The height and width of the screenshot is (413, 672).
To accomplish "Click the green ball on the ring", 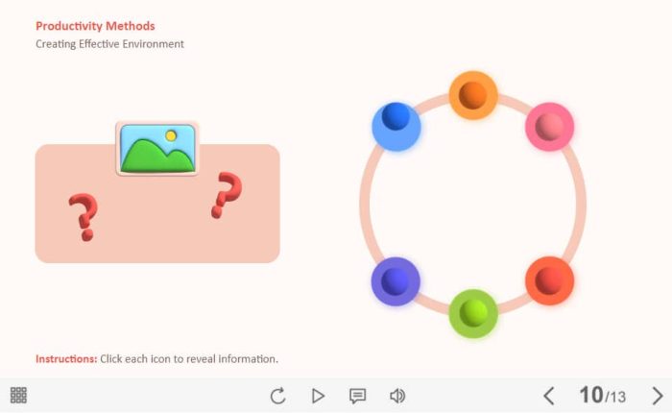I will tap(473, 313).
